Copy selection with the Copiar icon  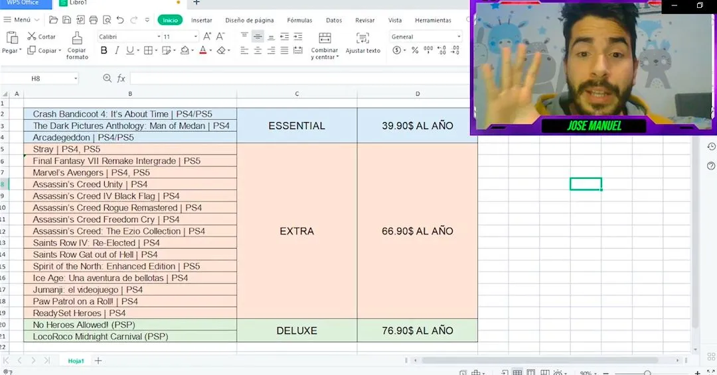tap(32, 50)
